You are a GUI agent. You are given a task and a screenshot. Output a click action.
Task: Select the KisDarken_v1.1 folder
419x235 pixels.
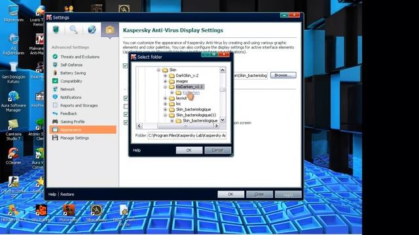(x=189, y=87)
